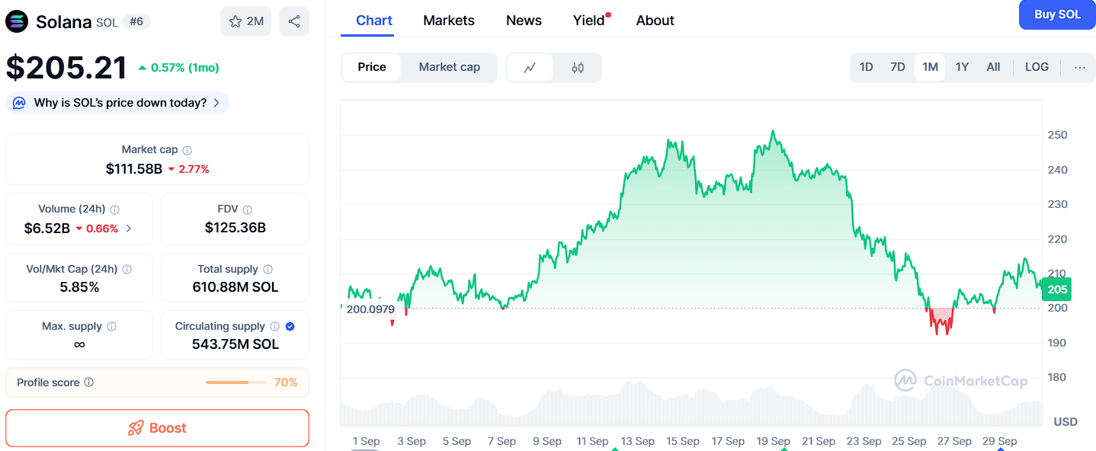Click Market cap info icon
Screen dimensions: 1096x451
click(187, 150)
